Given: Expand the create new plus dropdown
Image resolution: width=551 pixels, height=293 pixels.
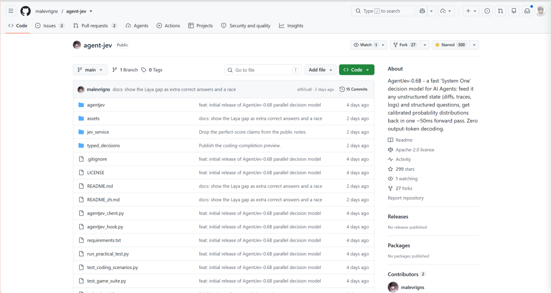Looking at the screenshot, I should [471, 11].
